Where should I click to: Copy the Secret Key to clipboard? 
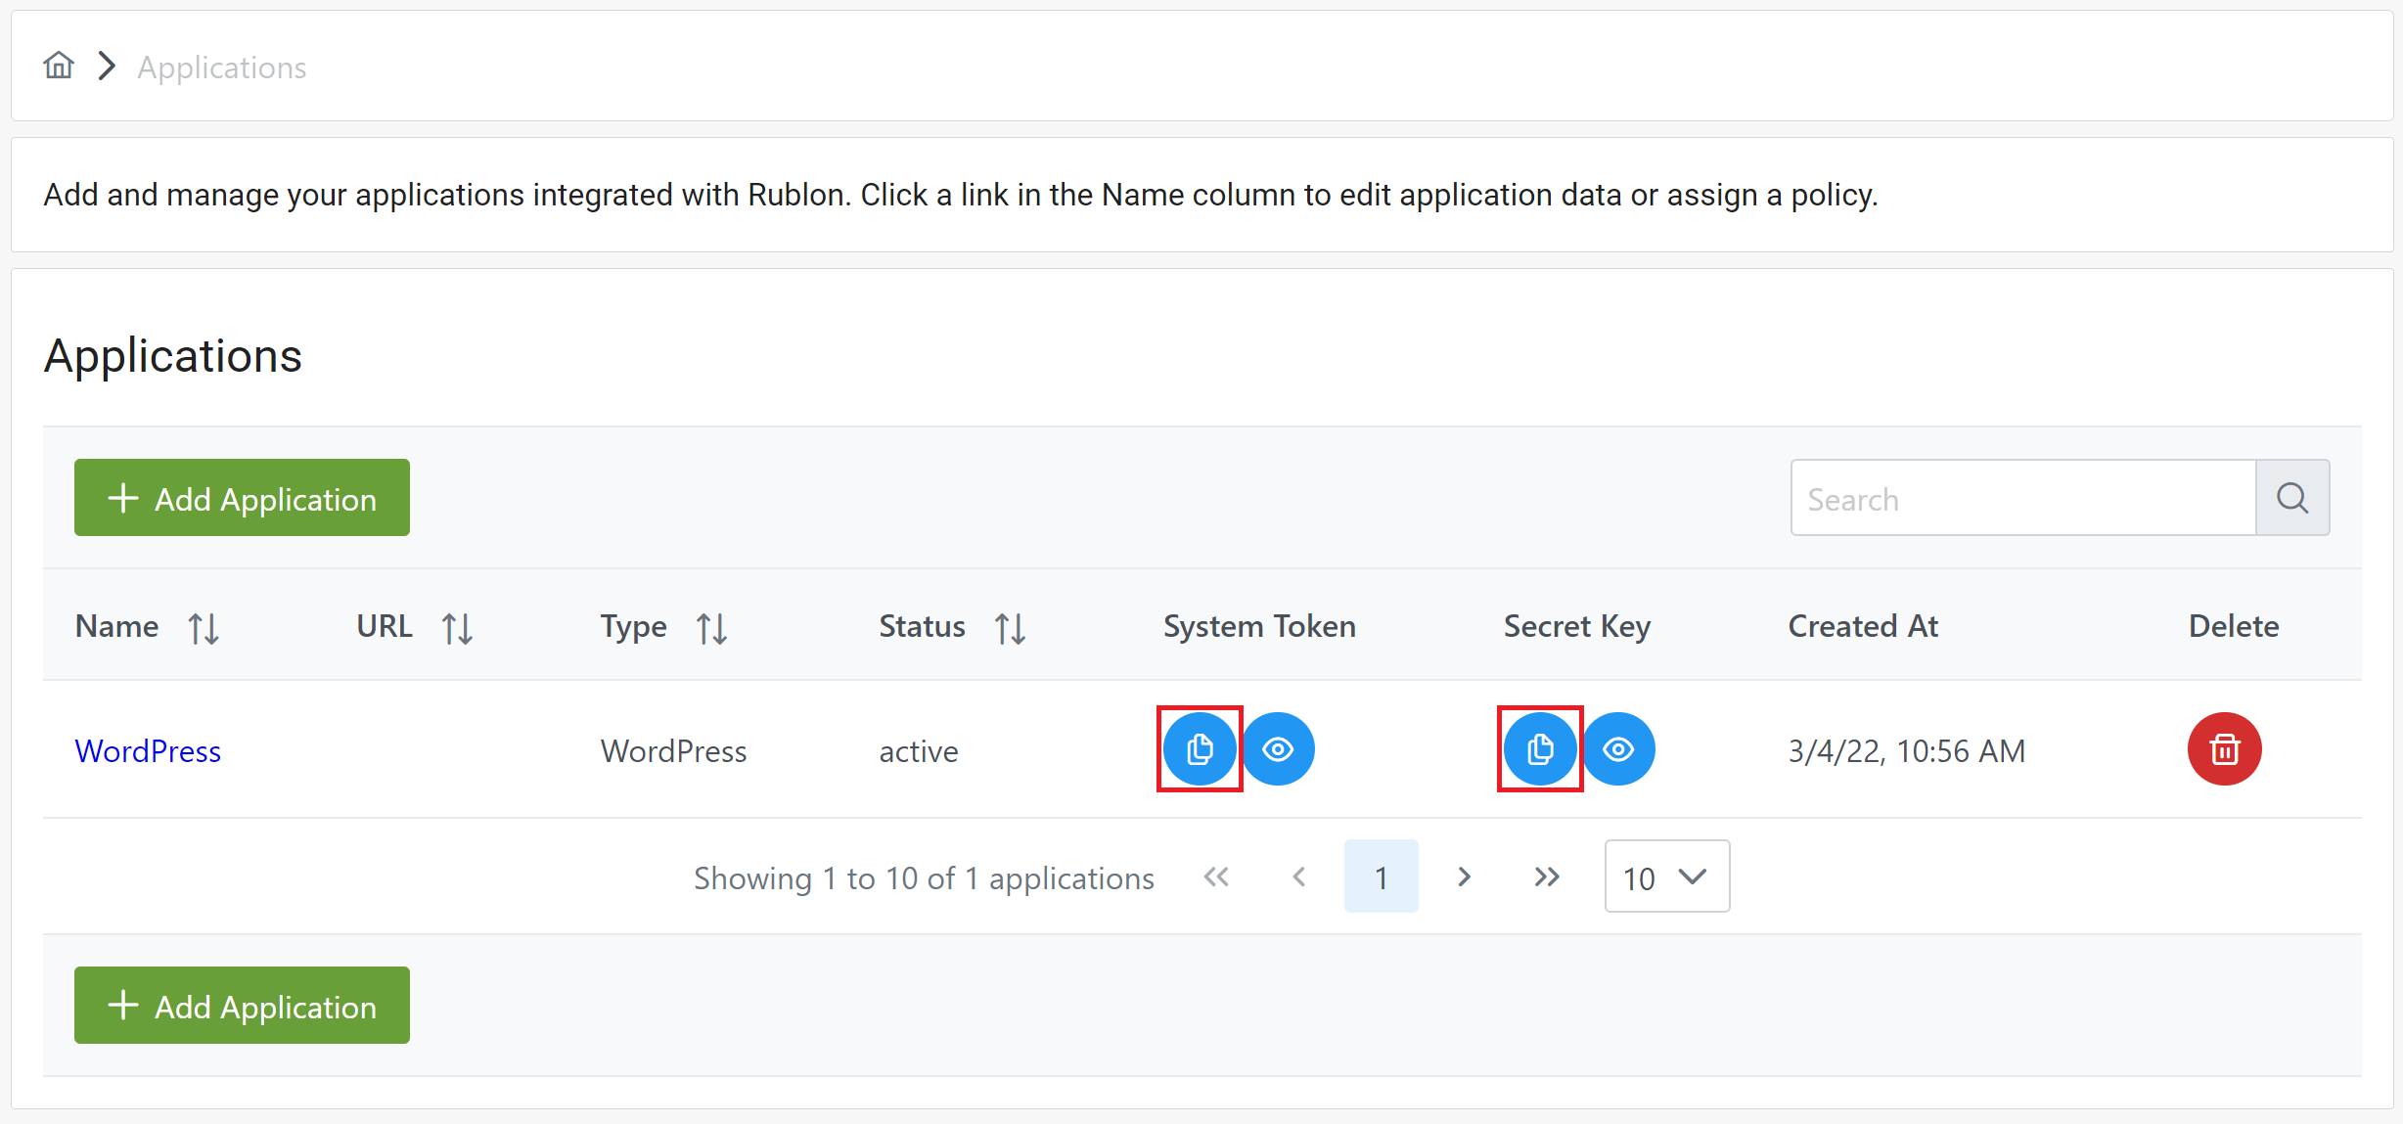click(1540, 749)
